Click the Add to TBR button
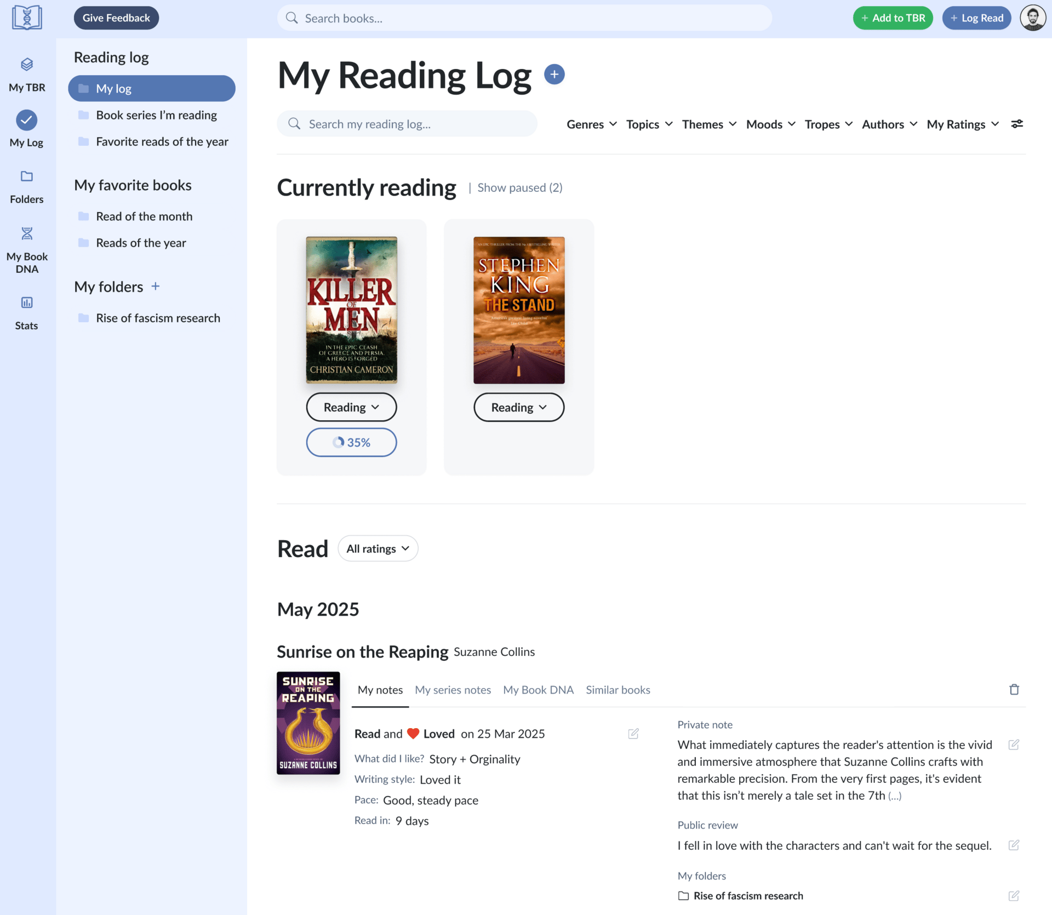Image resolution: width=1052 pixels, height=915 pixels. coord(893,18)
